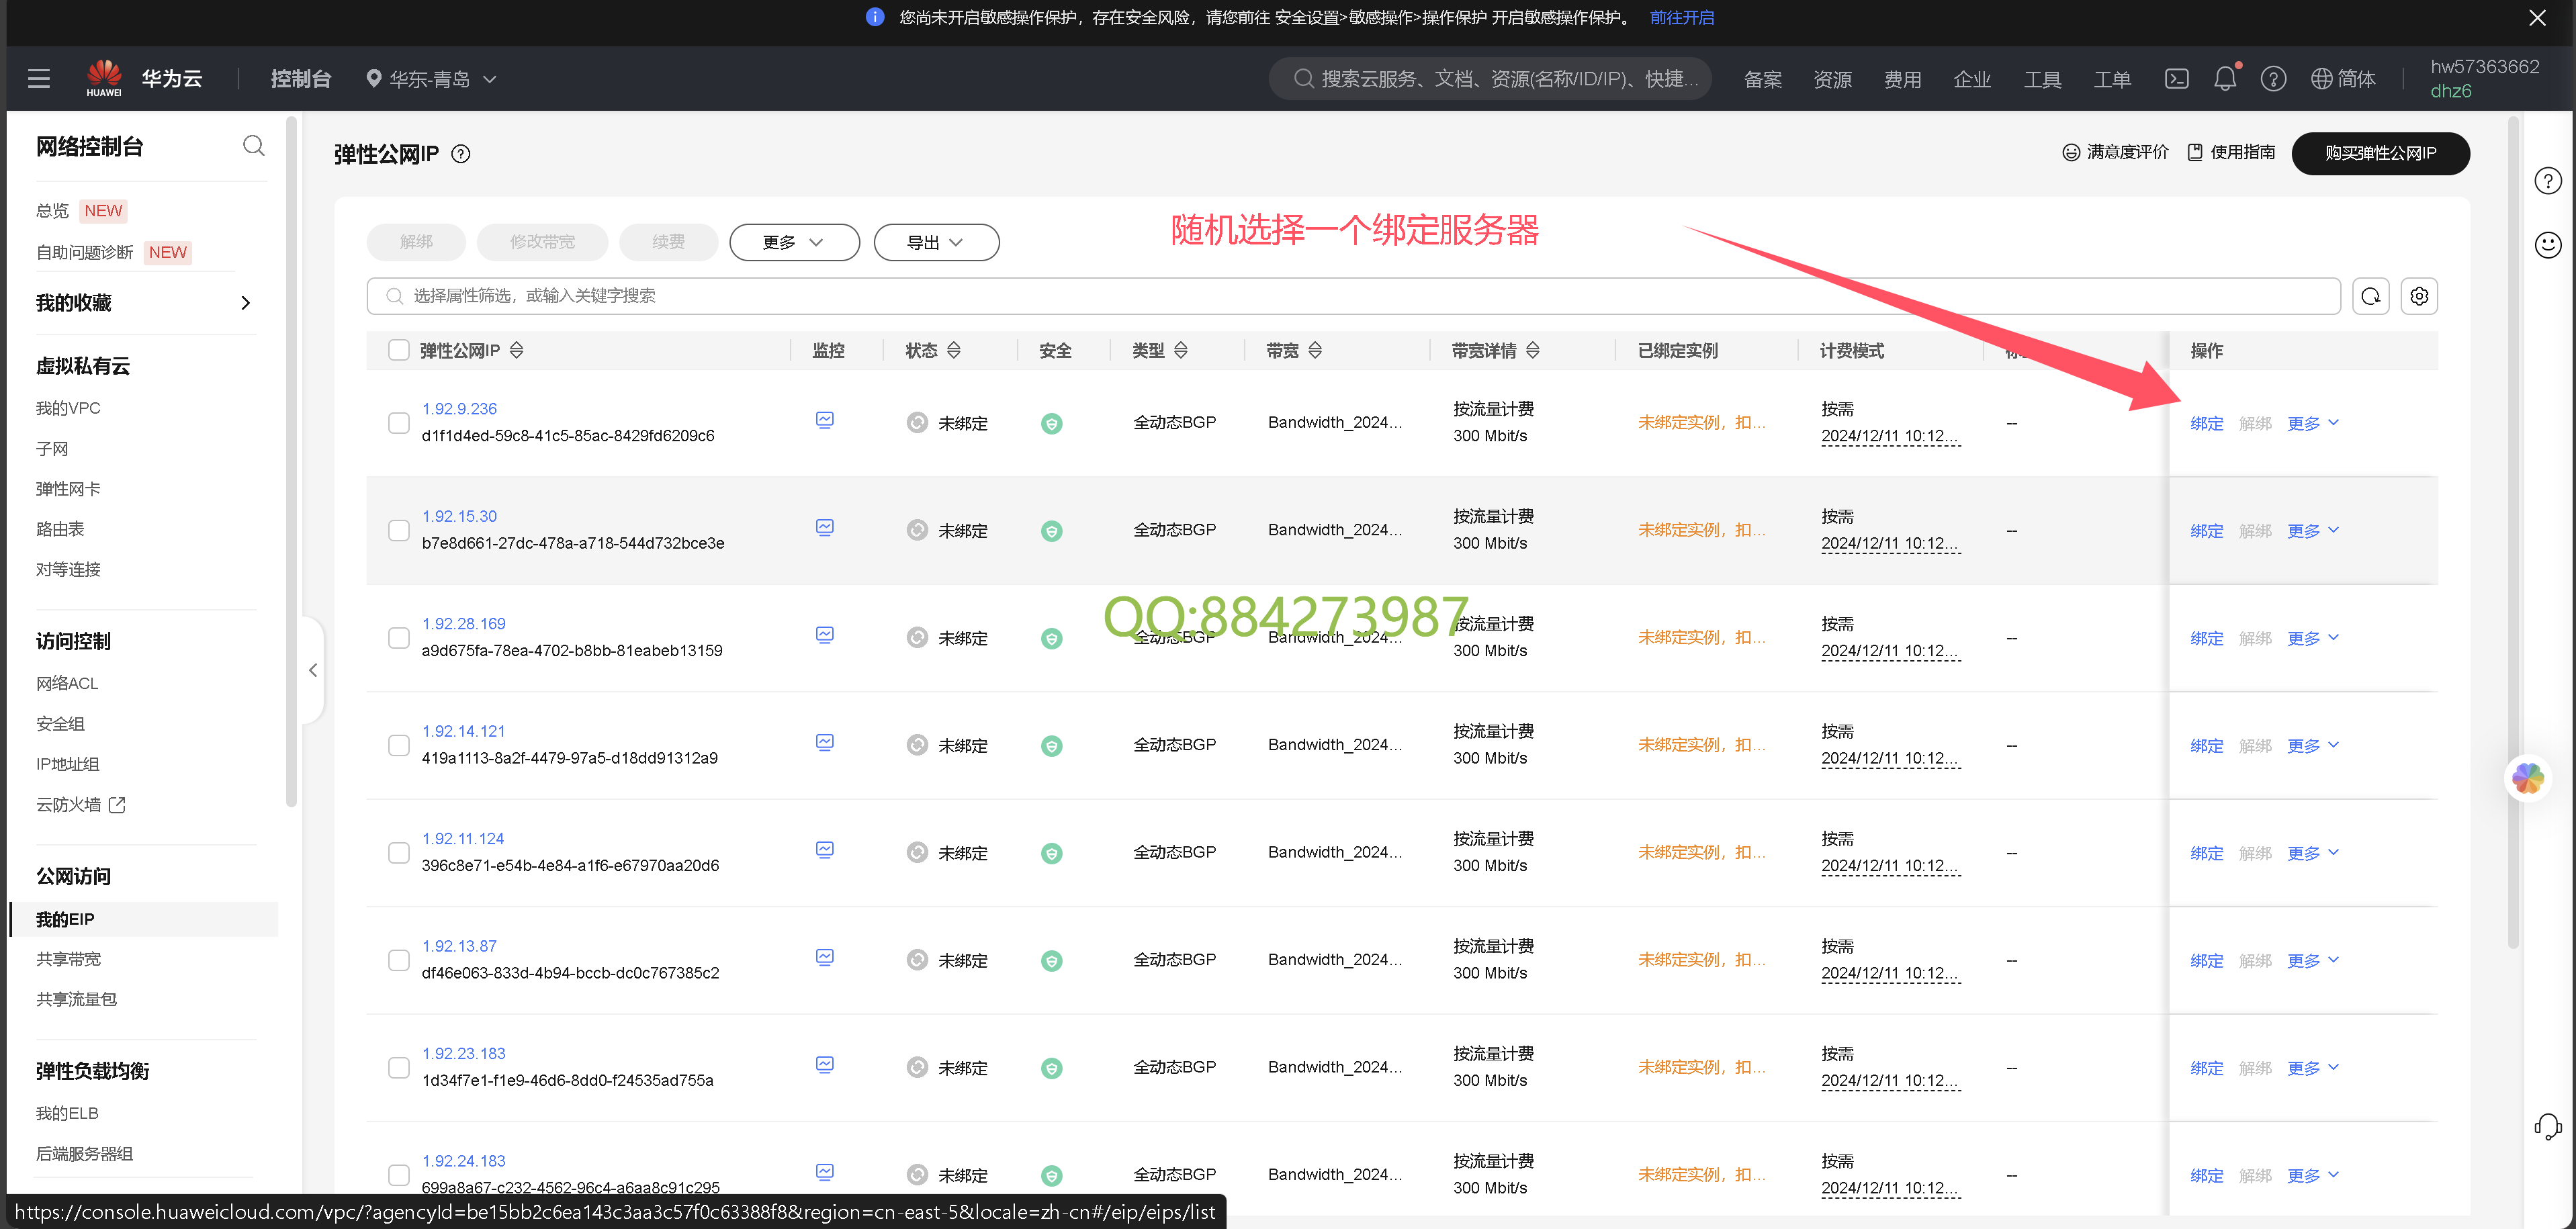The height and width of the screenshot is (1229, 2576).
Task: Open language selector 简体
Action: point(2343,78)
